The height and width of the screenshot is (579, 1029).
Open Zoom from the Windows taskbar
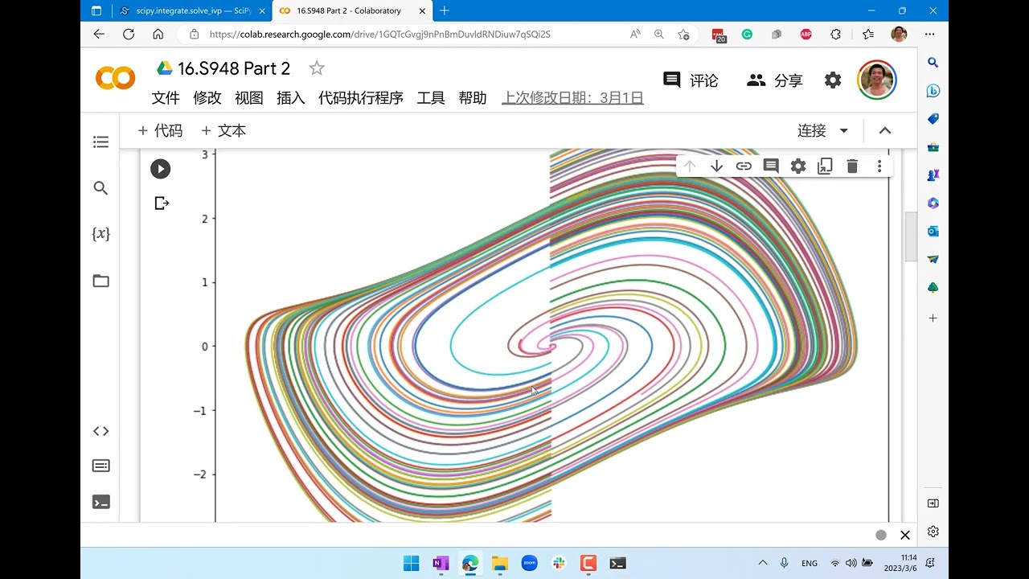click(529, 563)
